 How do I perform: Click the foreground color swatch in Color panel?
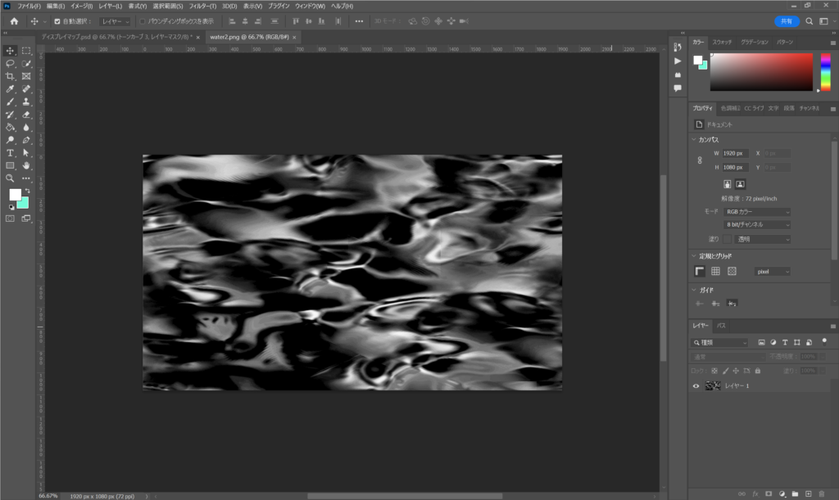click(697, 60)
